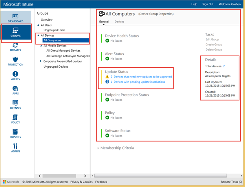The image size is (245, 187).
Task: Click the Policy status green check icon
Action: click(x=107, y=117)
